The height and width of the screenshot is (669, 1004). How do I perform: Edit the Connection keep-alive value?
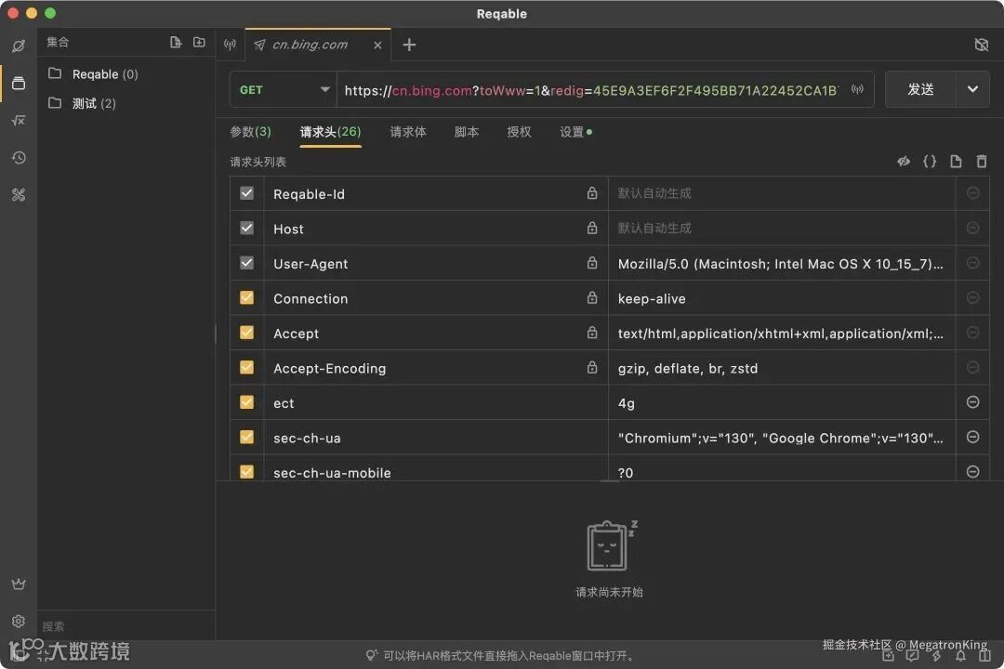(x=781, y=298)
